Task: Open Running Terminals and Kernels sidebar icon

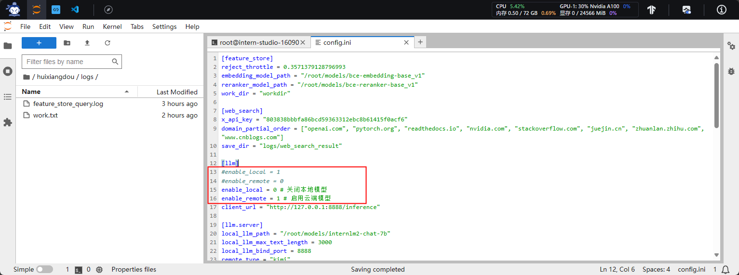Action: pyautogui.click(x=8, y=71)
